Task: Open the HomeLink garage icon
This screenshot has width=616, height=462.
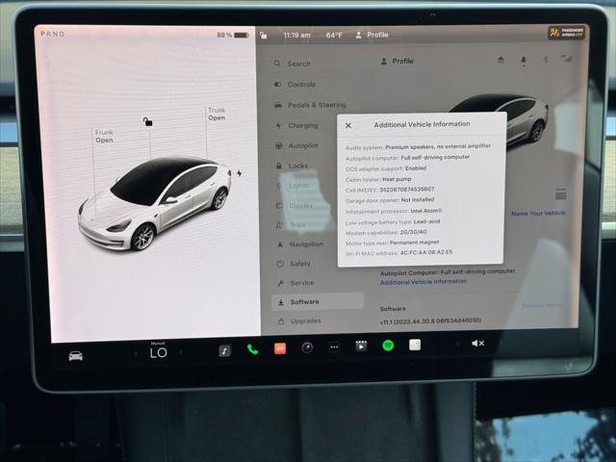Action: [500, 60]
